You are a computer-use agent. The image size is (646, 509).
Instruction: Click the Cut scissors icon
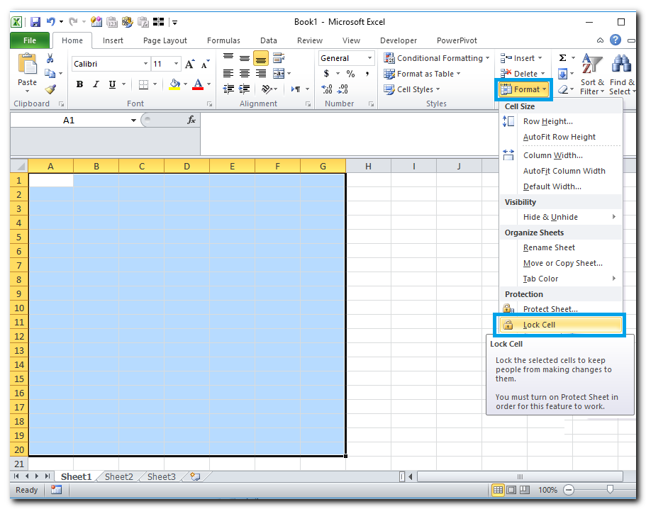coord(50,58)
